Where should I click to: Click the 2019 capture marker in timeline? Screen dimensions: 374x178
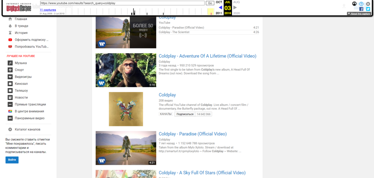pyautogui.click(x=211, y=14)
